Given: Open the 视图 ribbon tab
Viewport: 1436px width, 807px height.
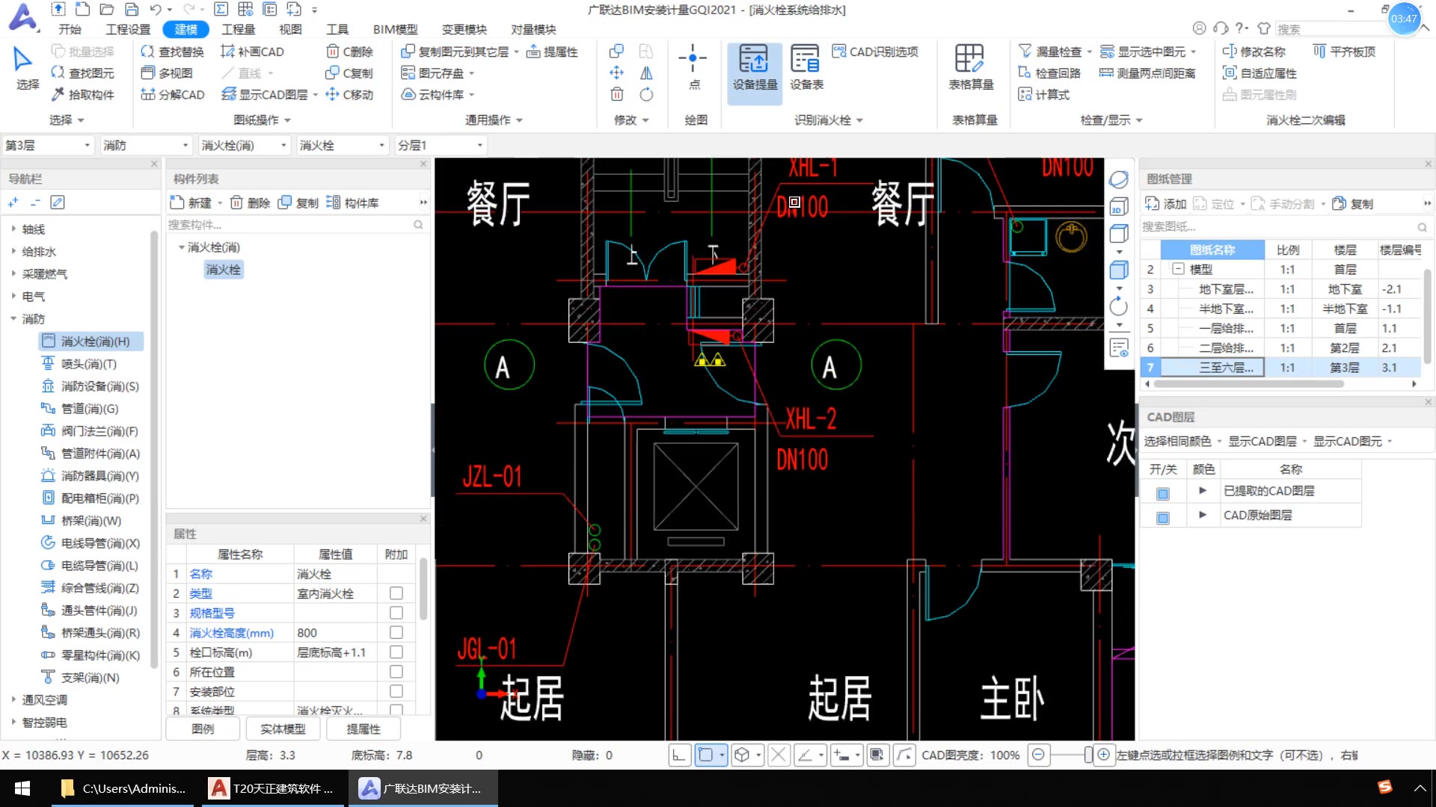Looking at the screenshot, I should tap(290, 29).
